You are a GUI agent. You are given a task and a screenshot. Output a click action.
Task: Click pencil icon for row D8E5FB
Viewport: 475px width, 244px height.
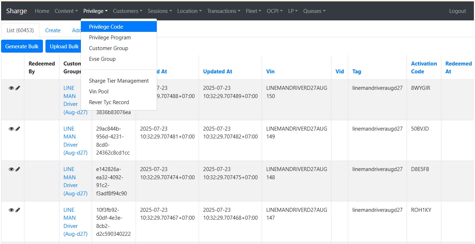[18, 169]
